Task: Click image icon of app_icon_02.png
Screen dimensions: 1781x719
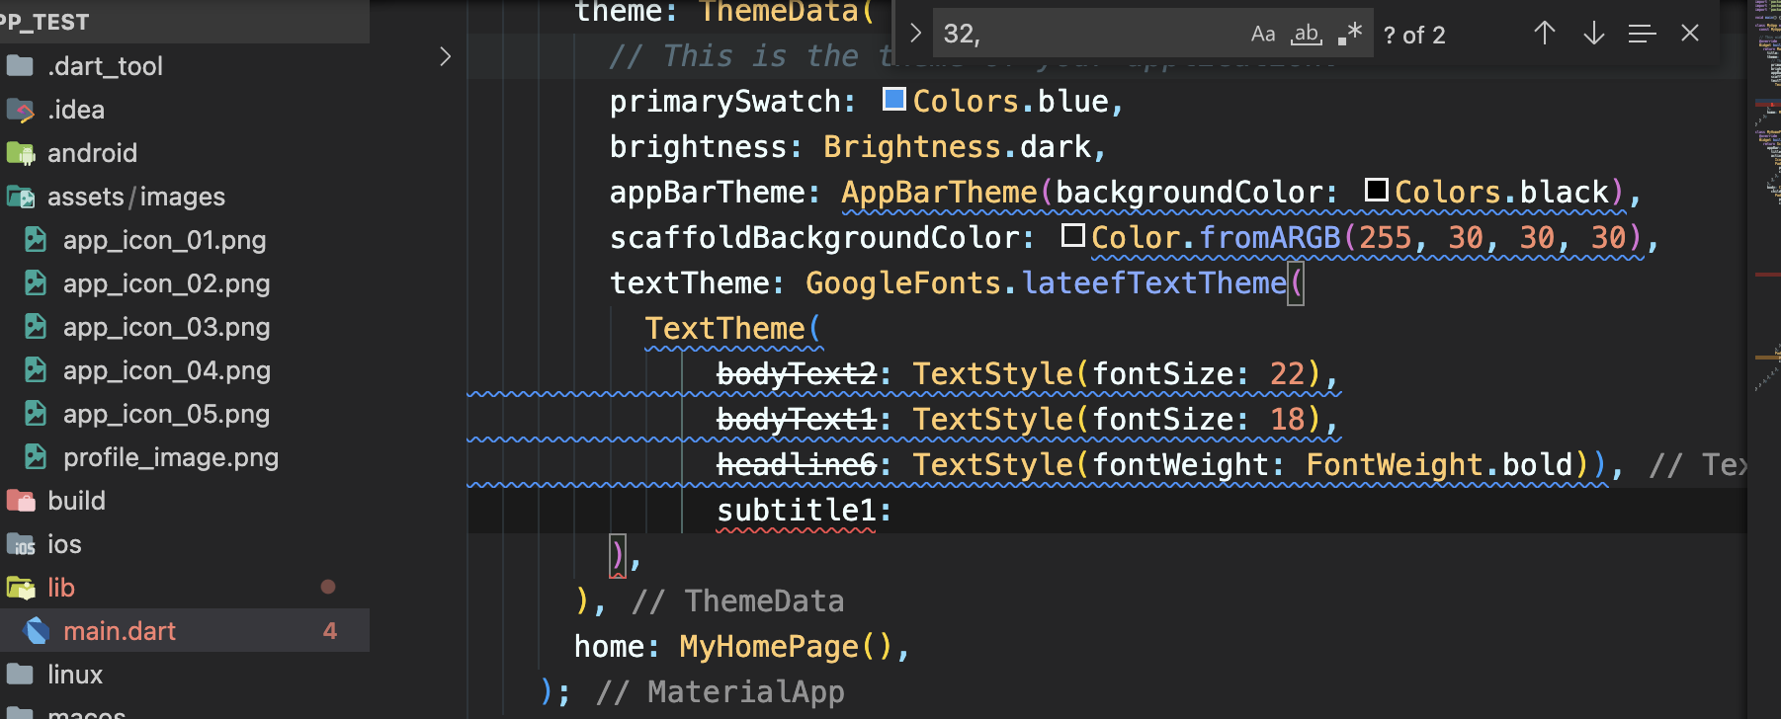Action: 36,283
